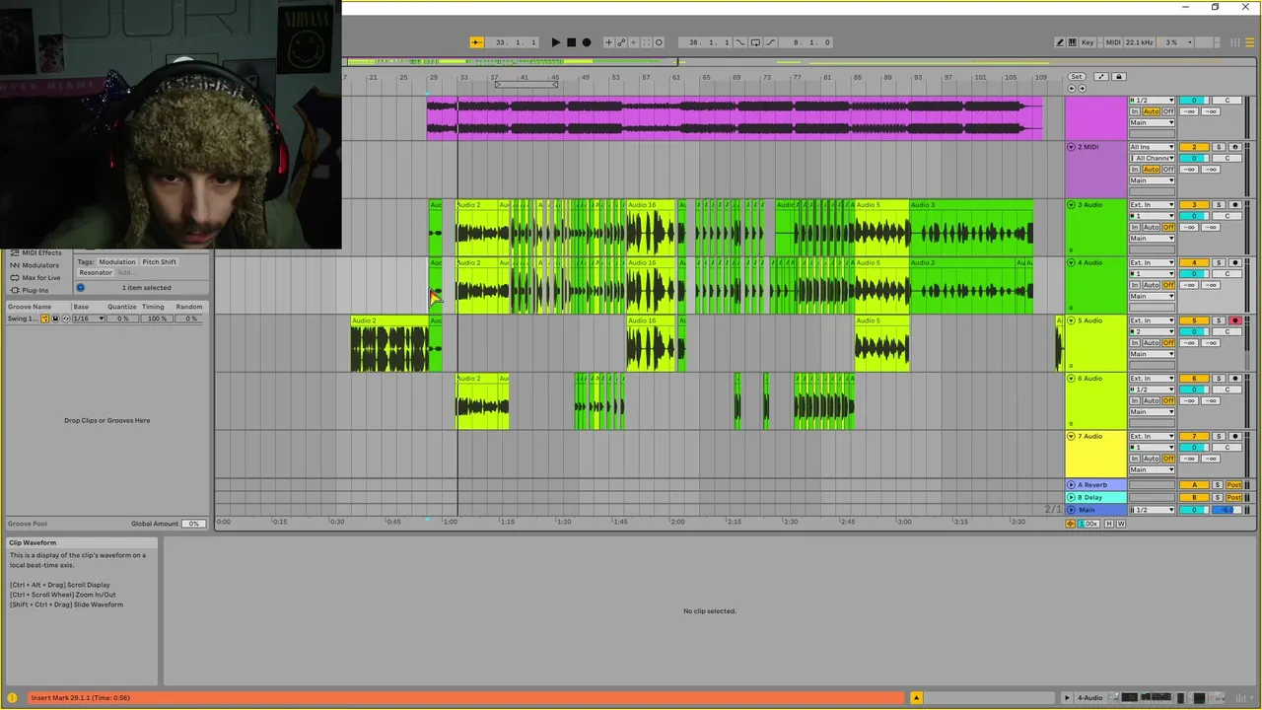Click the Main track volume slider
Screen dimensions: 1262x710
point(1194,510)
